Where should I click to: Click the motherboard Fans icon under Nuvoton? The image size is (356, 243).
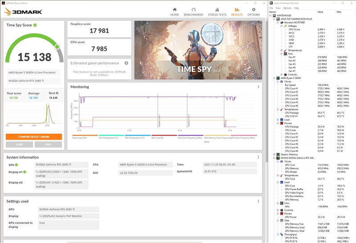click(x=285, y=54)
